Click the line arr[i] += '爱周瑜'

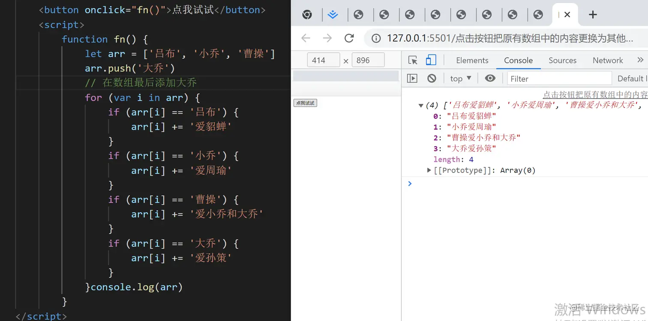coord(181,170)
